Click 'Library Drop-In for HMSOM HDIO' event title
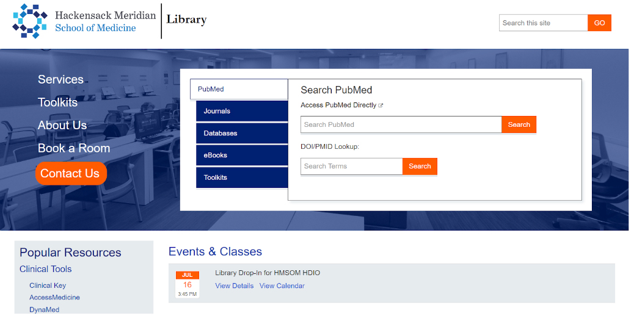 point(268,273)
